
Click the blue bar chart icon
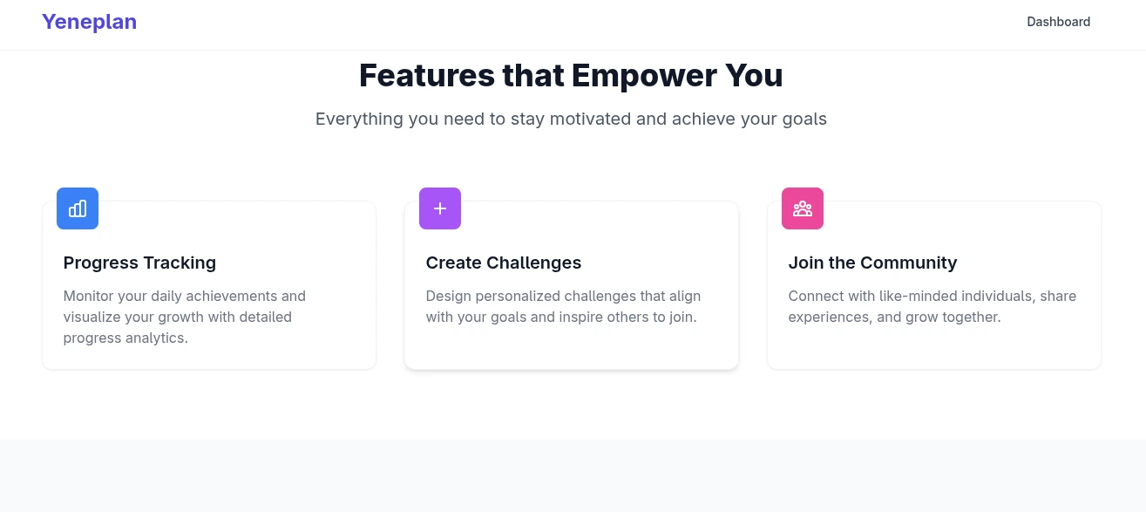[x=78, y=208]
